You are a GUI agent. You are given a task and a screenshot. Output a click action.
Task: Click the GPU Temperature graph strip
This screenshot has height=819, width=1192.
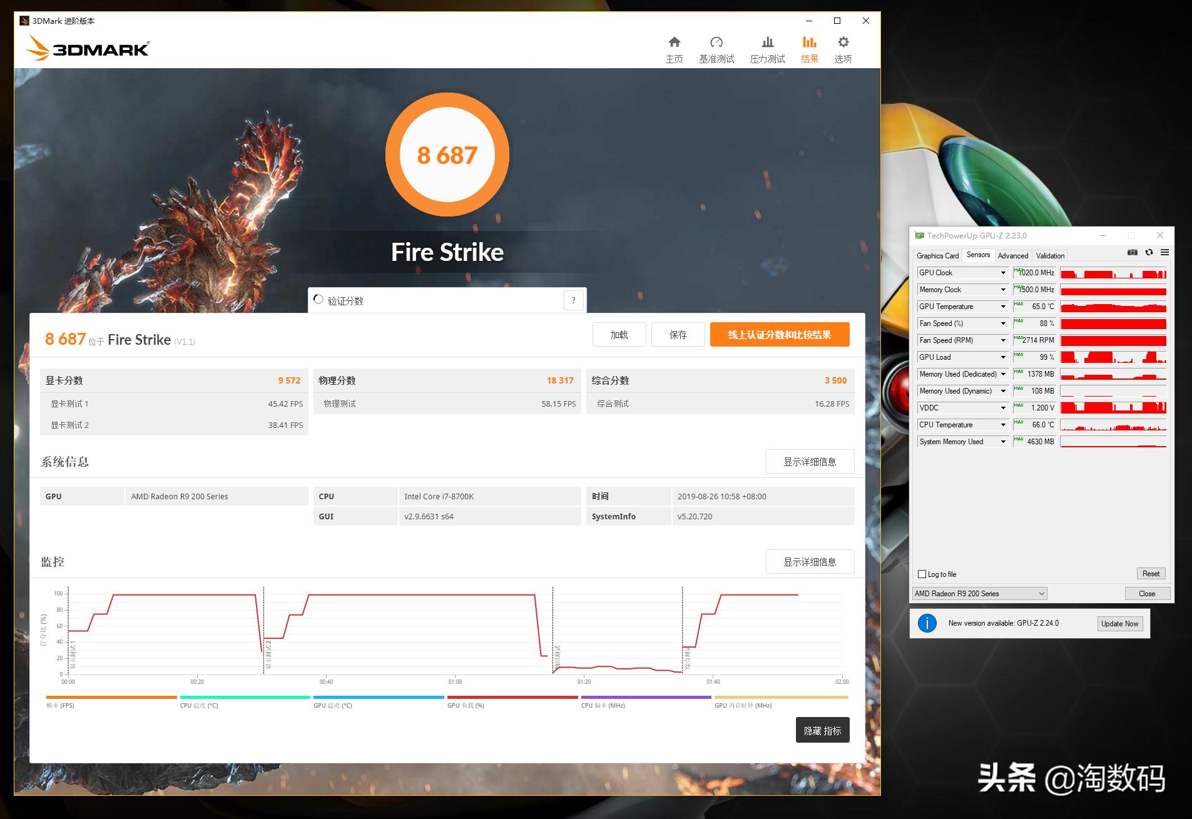(x=1114, y=307)
